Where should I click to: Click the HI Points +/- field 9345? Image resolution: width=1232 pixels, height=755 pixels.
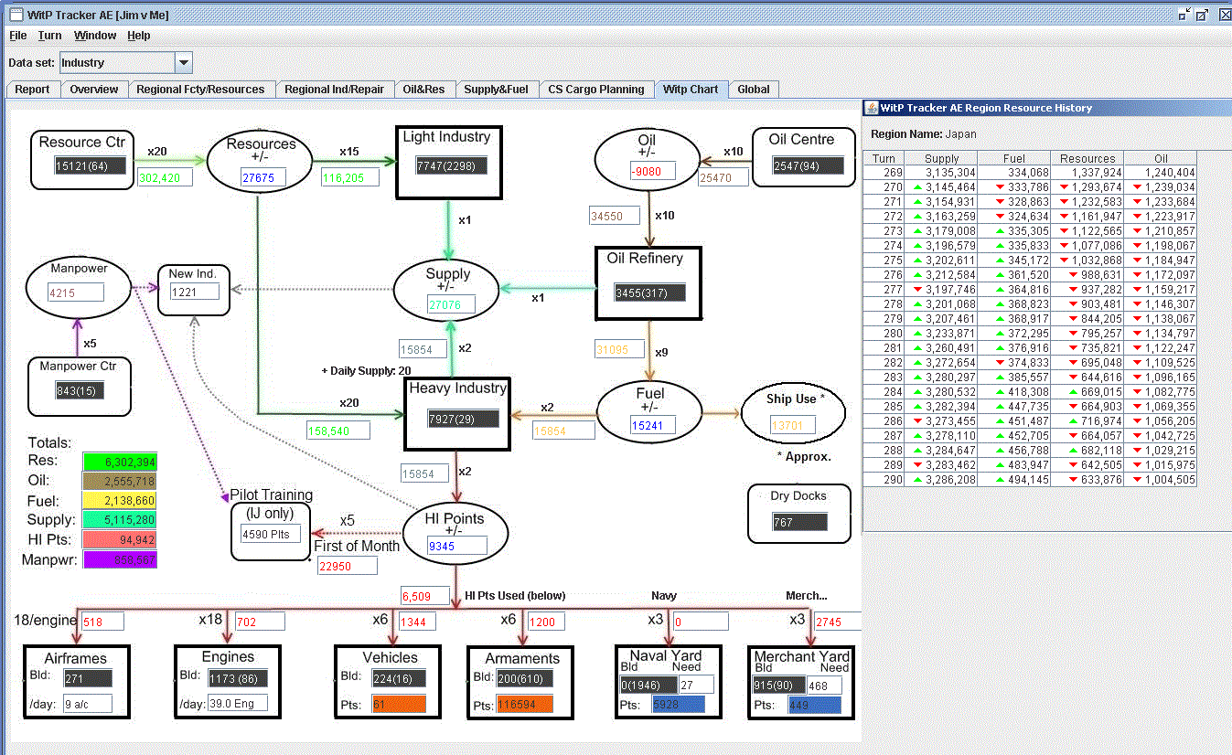tap(456, 547)
